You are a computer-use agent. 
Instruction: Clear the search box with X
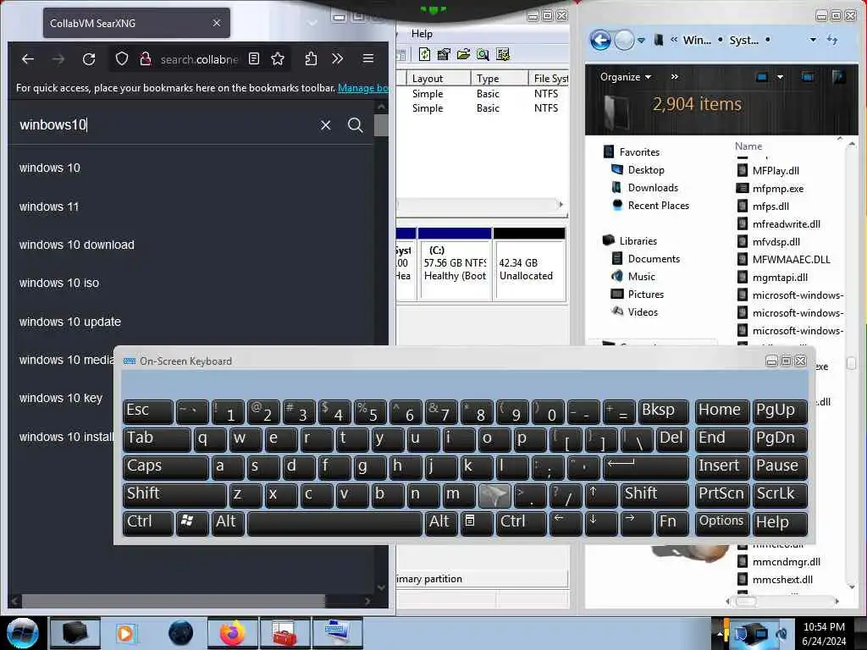(326, 125)
